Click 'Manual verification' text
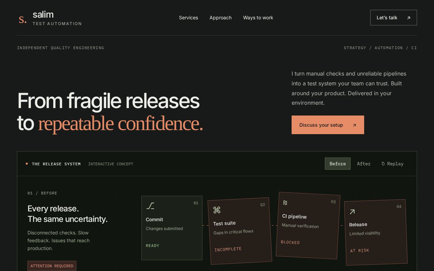This screenshot has width=434, height=271. pos(300,226)
